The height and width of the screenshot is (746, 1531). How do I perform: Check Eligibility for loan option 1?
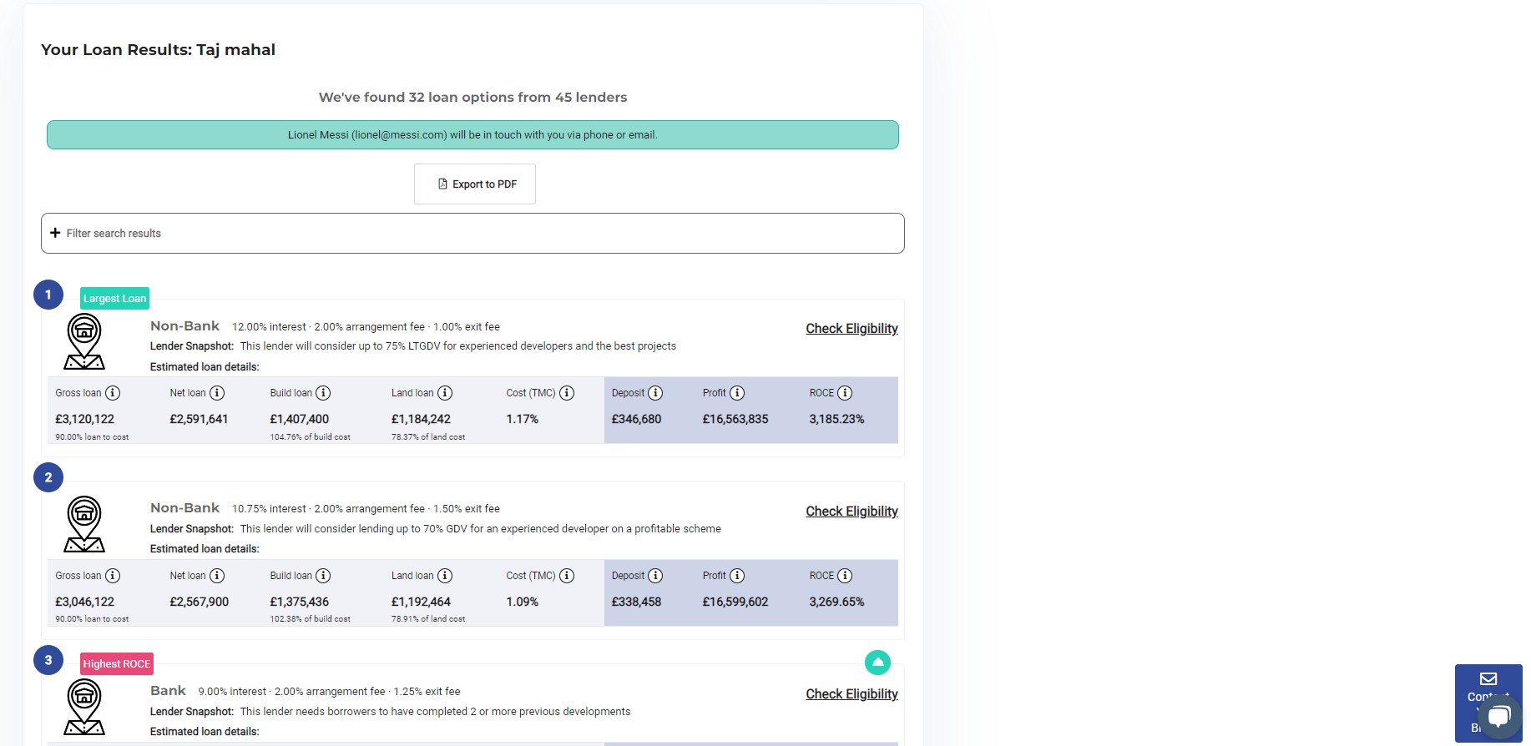point(851,329)
